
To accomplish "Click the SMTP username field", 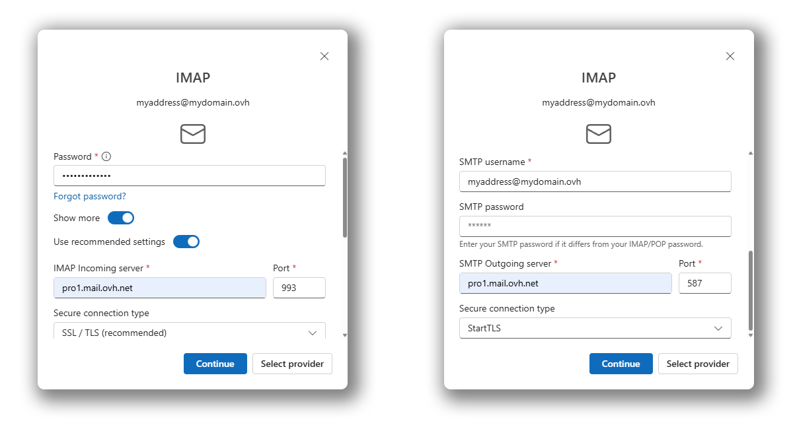I will pos(595,181).
